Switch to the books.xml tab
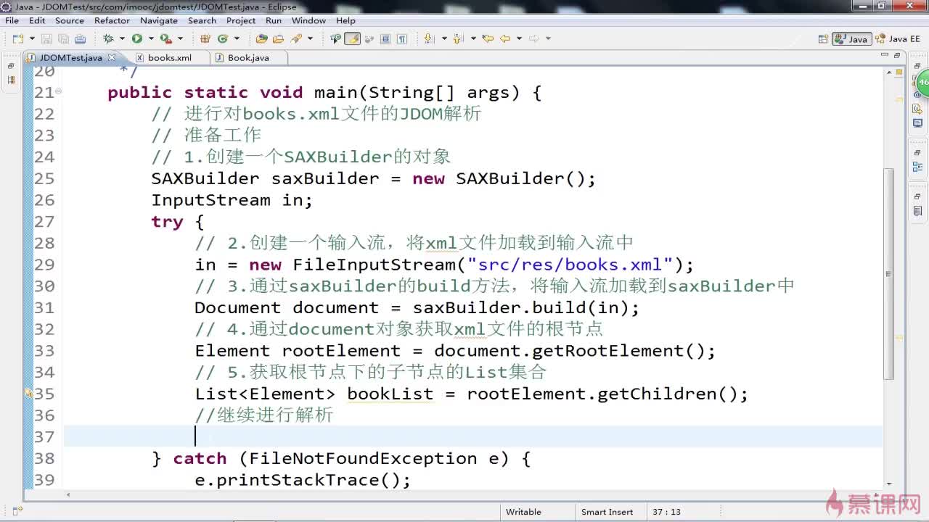 [170, 57]
